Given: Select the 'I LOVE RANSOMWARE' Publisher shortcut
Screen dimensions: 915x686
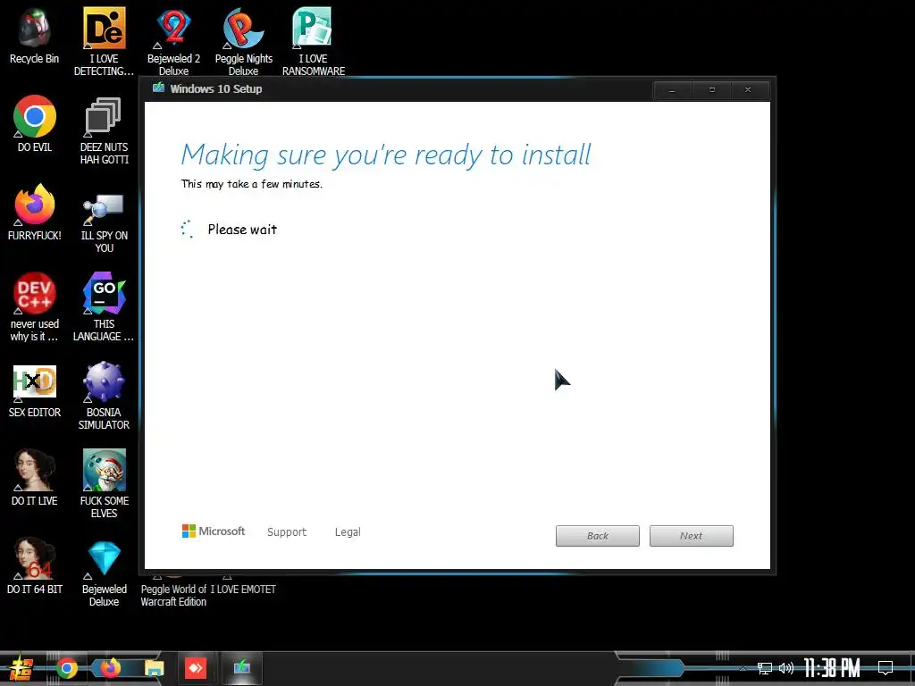Looking at the screenshot, I should point(314,41).
